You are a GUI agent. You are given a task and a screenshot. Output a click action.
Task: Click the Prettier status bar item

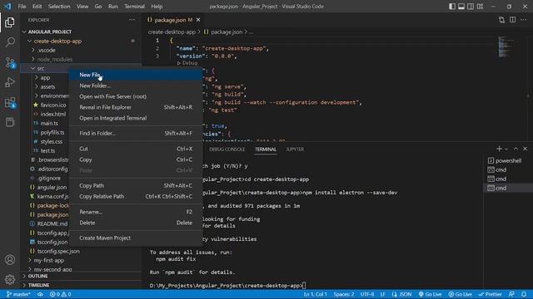(x=491, y=294)
